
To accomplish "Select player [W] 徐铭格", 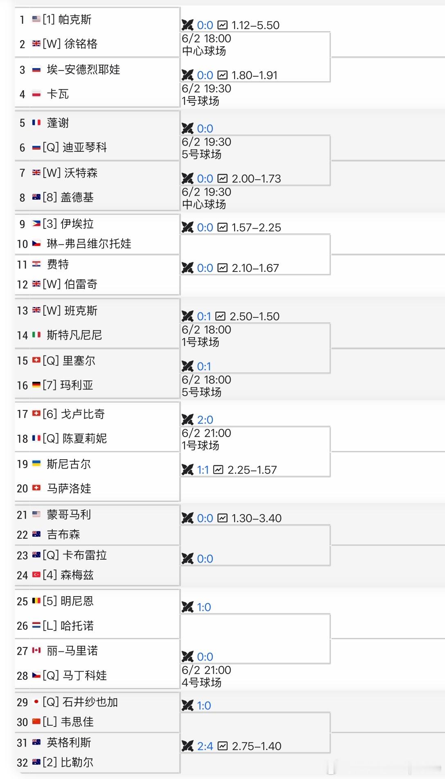I will pos(70,44).
